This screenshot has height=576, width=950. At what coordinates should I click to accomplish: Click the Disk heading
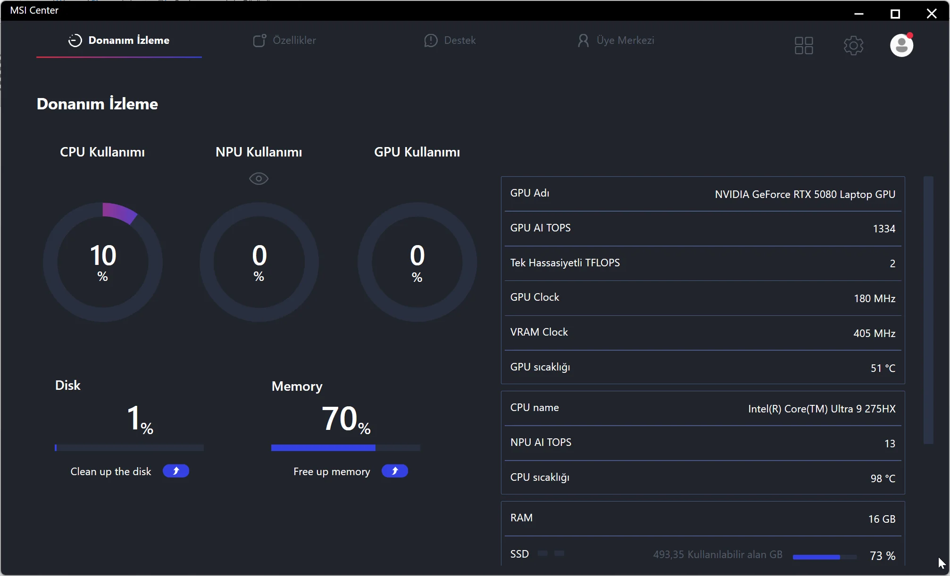(x=68, y=386)
